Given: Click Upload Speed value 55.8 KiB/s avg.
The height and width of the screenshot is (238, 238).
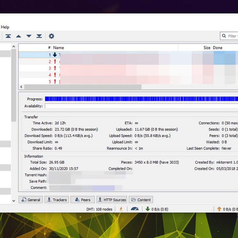Looking at the screenshot, I should (x=157, y=136).
